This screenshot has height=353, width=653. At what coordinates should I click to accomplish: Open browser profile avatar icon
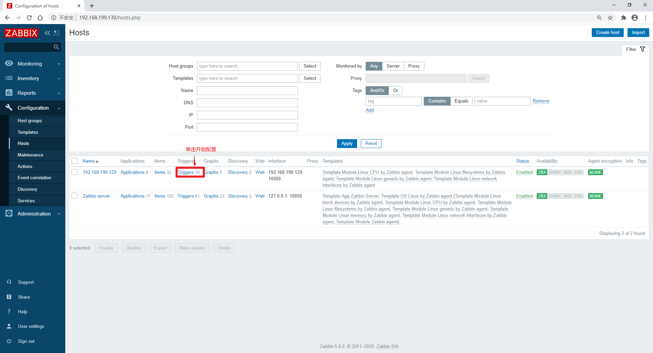[x=635, y=18]
